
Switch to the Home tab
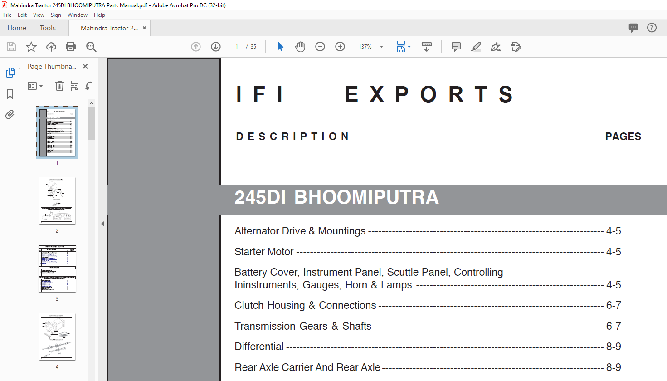pyautogui.click(x=17, y=28)
